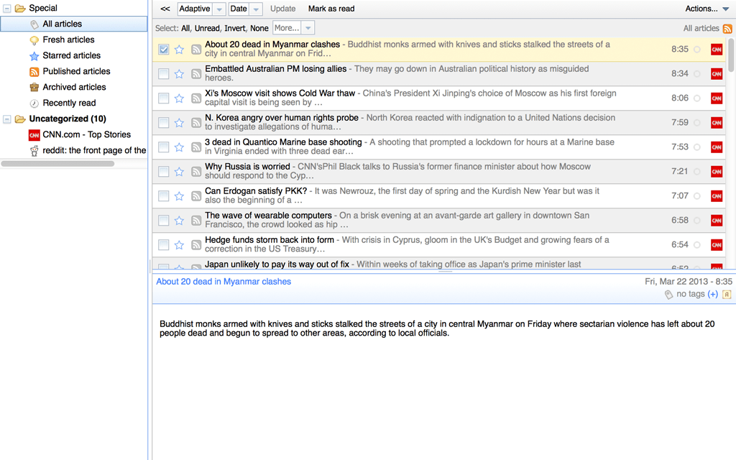The width and height of the screenshot is (736, 460).
Task: Click the paperclip tags icon in article header
Action: tap(668, 294)
